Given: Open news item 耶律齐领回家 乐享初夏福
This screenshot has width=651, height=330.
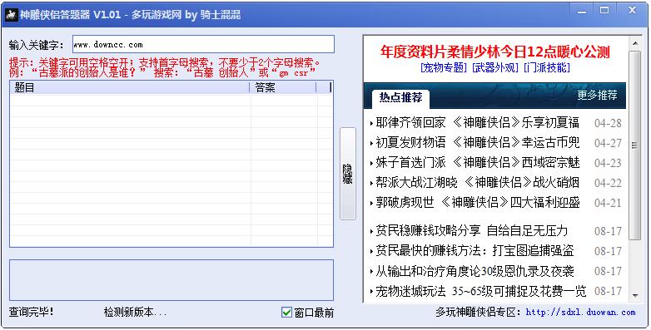Looking at the screenshot, I should pos(477,122).
